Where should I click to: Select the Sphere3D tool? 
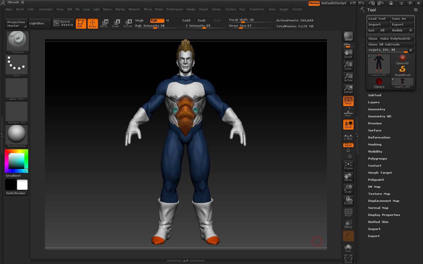[x=402, y=59]
